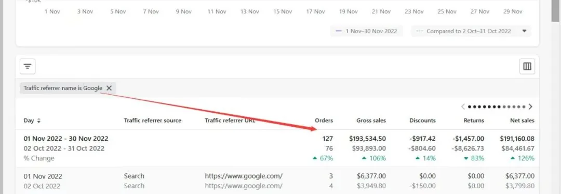Click the 15 Nov chart axis label

tap(283, 11)
